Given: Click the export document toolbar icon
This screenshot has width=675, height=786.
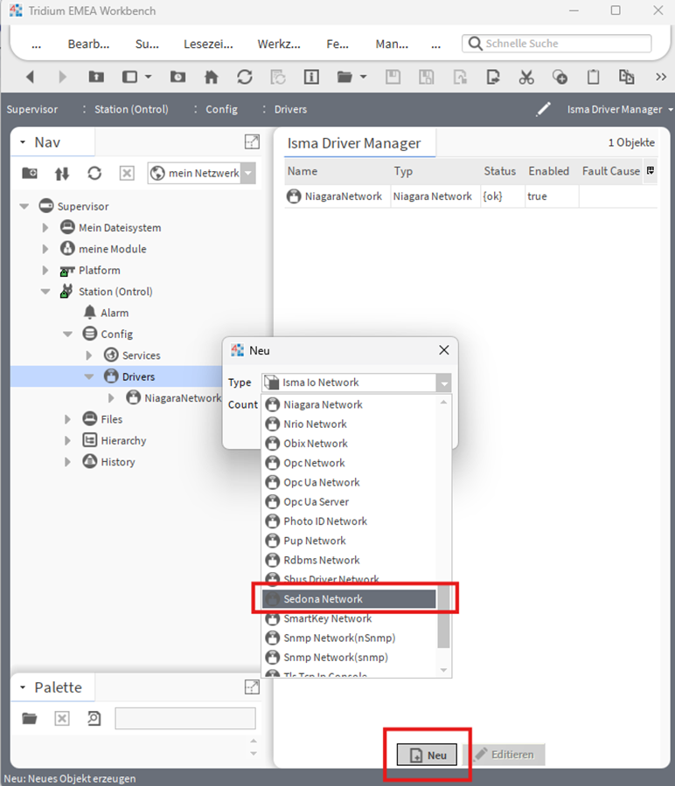Looking at the screenshot, I should point(493,77).
